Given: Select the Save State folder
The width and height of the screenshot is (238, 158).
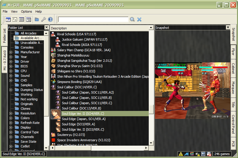Looking at the screenshot, I should [x=28, y=142].
